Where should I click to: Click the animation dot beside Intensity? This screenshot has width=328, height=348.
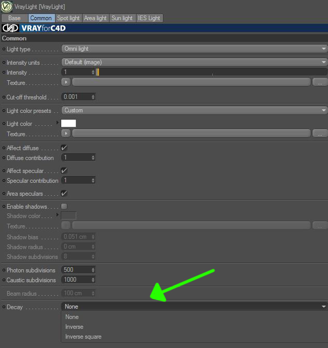tap(4, 72)
